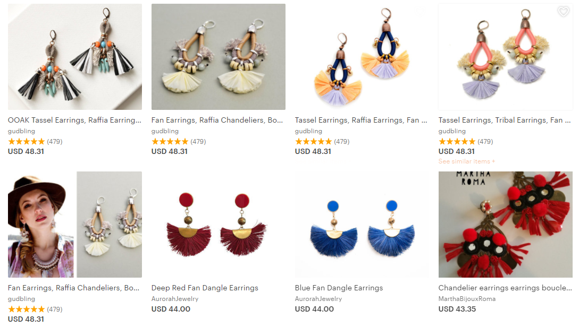The width and height of the screenshot is (579, 327).
Task: Visit gudbling shop under OOAK Tassel Earrings
Action: pos(21,131)
